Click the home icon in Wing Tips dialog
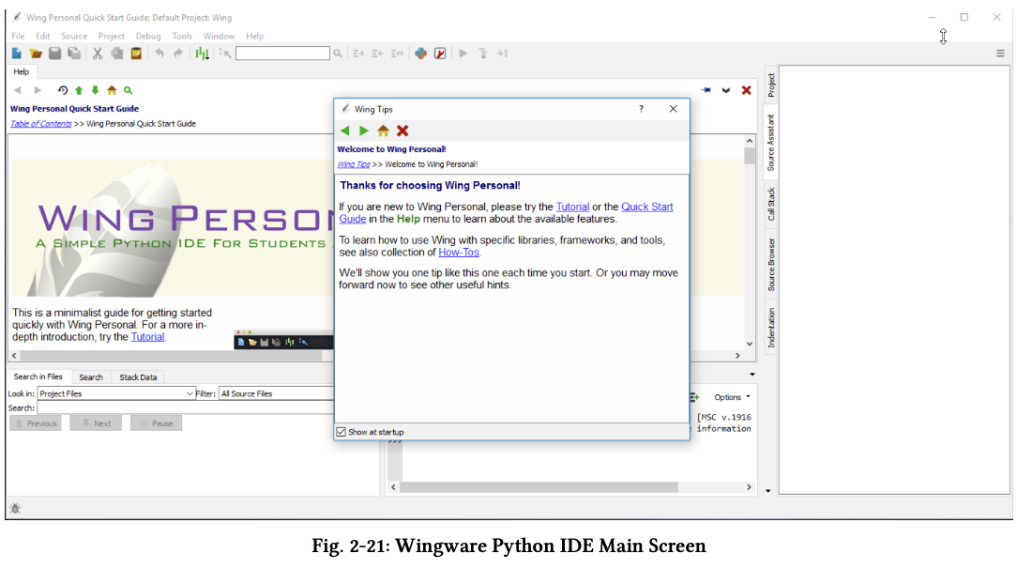Image resolution: width=1017 pixels, height=569 pixels. [383, 131]
